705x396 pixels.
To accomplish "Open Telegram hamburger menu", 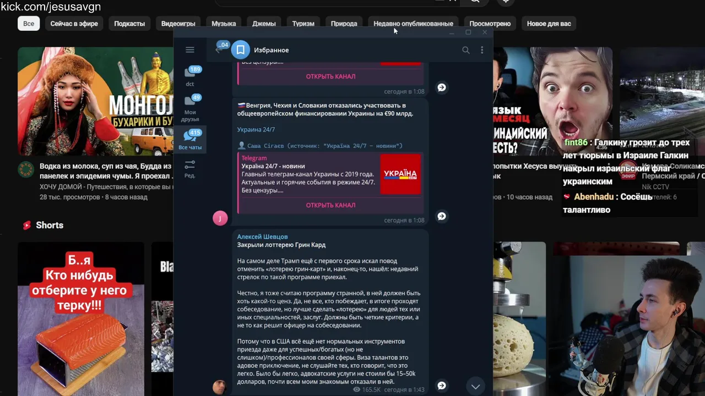I will tap(190, 50).
